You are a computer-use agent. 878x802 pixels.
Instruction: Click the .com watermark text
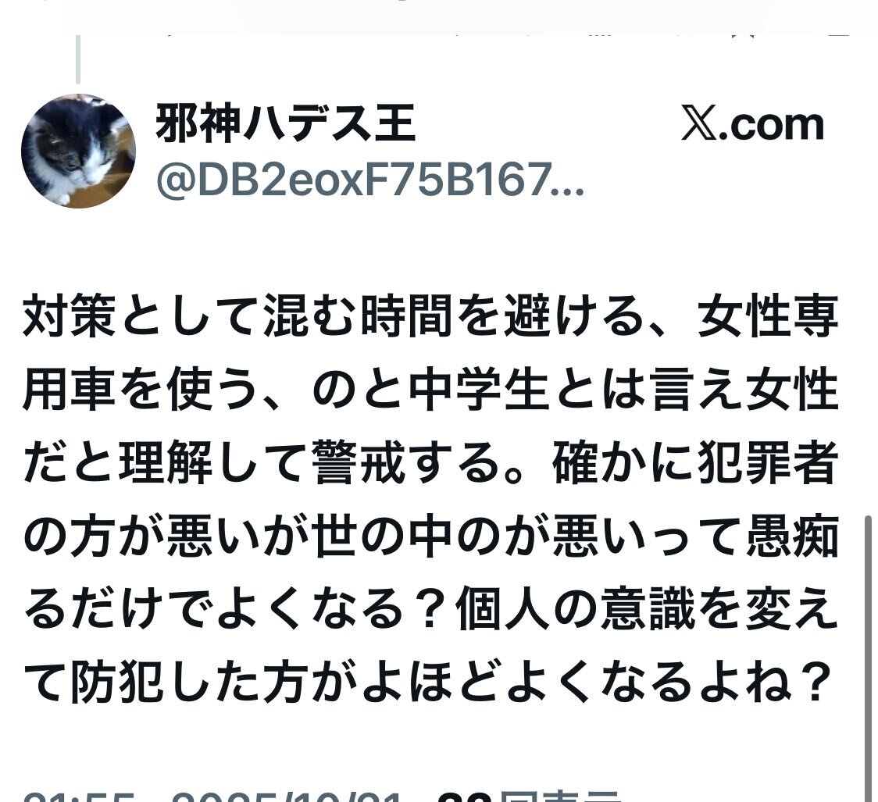(x=771, y=126)
